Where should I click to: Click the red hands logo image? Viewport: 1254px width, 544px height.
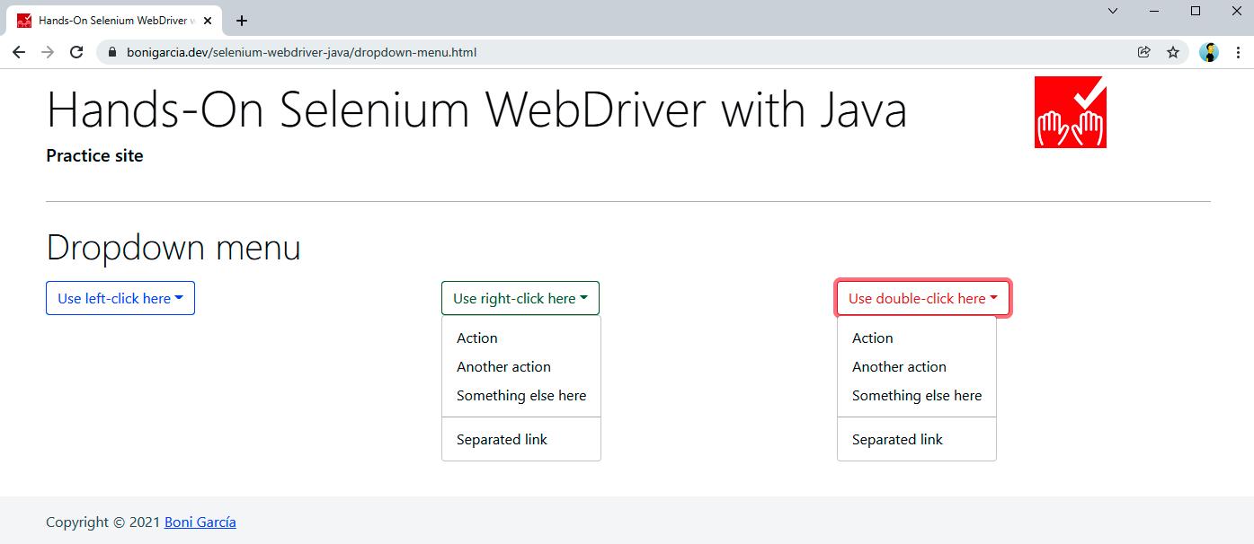coord(1070,112)
